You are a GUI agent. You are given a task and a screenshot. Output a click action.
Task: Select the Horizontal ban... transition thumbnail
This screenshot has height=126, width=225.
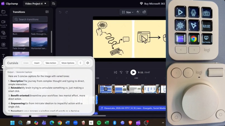39,42
